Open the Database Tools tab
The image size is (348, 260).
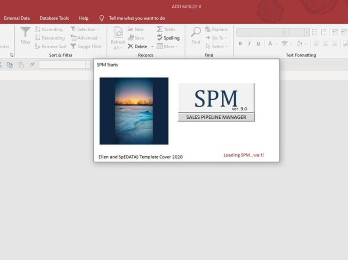(54, 18)
